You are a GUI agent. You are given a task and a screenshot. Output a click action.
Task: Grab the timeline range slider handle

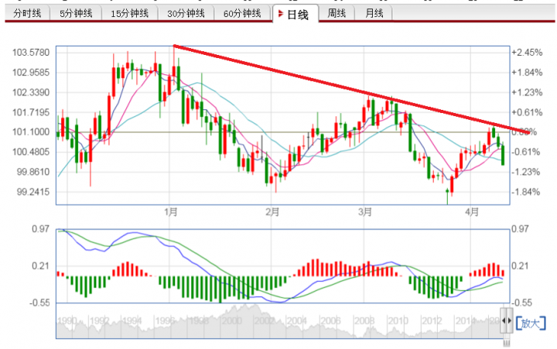[506, 320]
